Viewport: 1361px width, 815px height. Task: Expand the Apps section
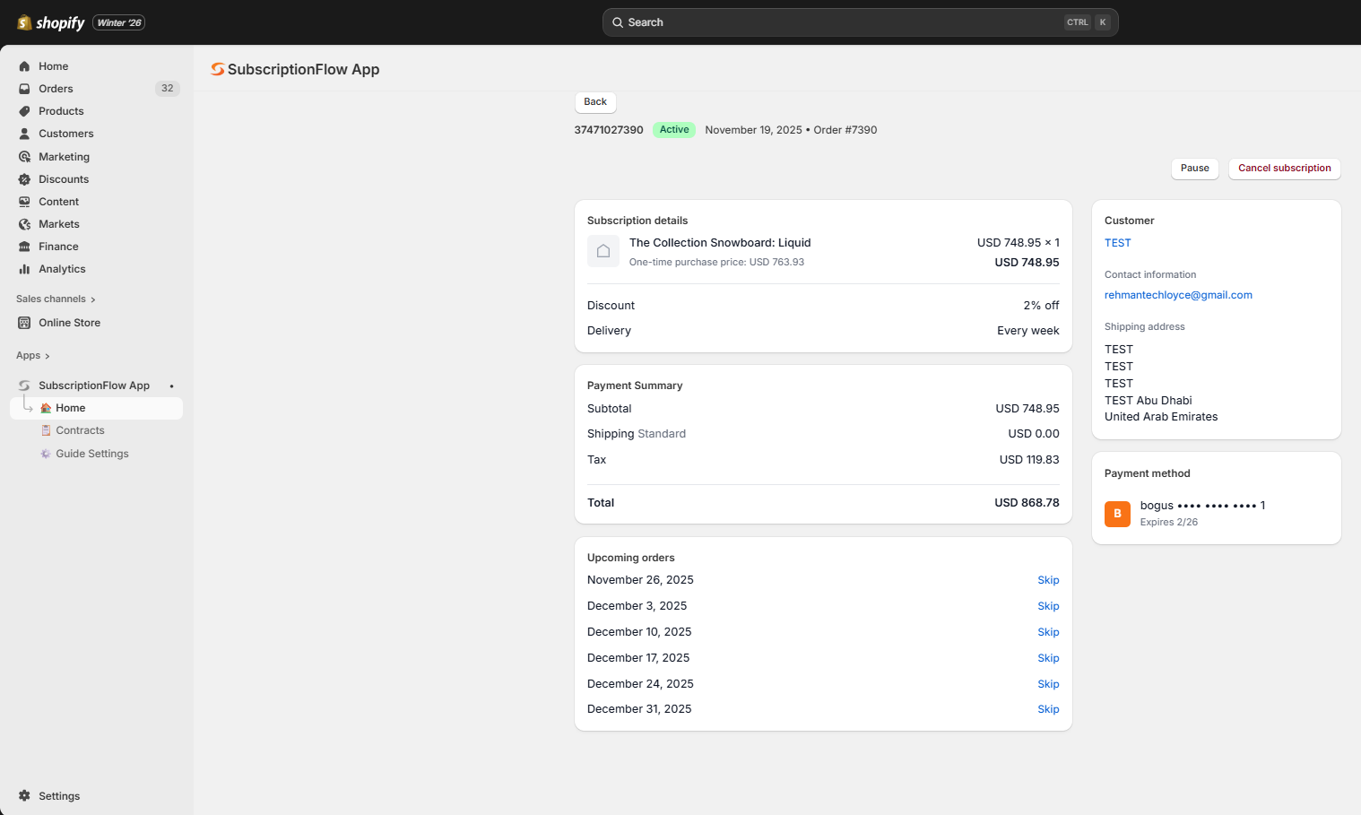pyautogui.click(x=33, y=356)
